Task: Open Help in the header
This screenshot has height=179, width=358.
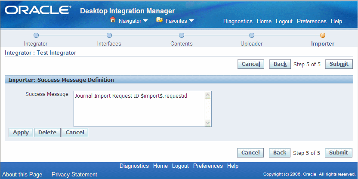Action: (x=336, y=22)
